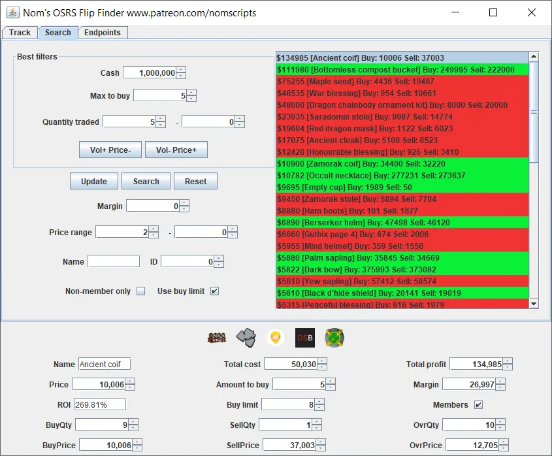Toggle the Non-member only checkbox
This screenshot has height=456, width=552.
(141, 291)
